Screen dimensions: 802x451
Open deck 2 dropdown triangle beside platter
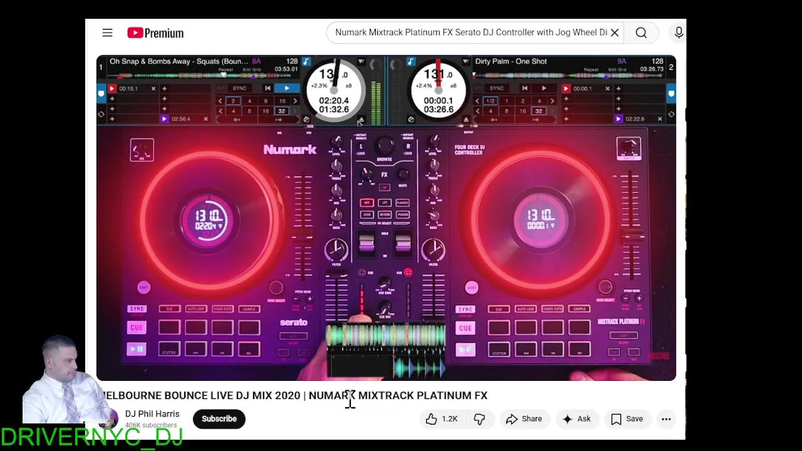pos(466,61)
